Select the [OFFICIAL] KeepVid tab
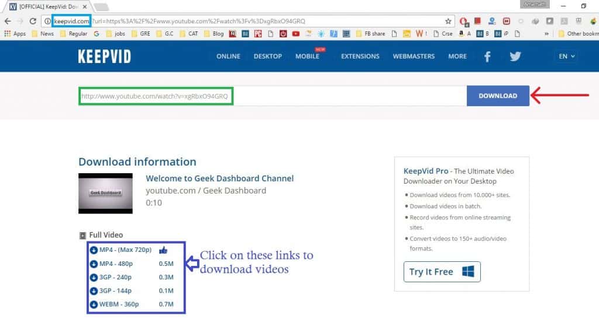Screen dimensions: 599x319 (48, 6)
